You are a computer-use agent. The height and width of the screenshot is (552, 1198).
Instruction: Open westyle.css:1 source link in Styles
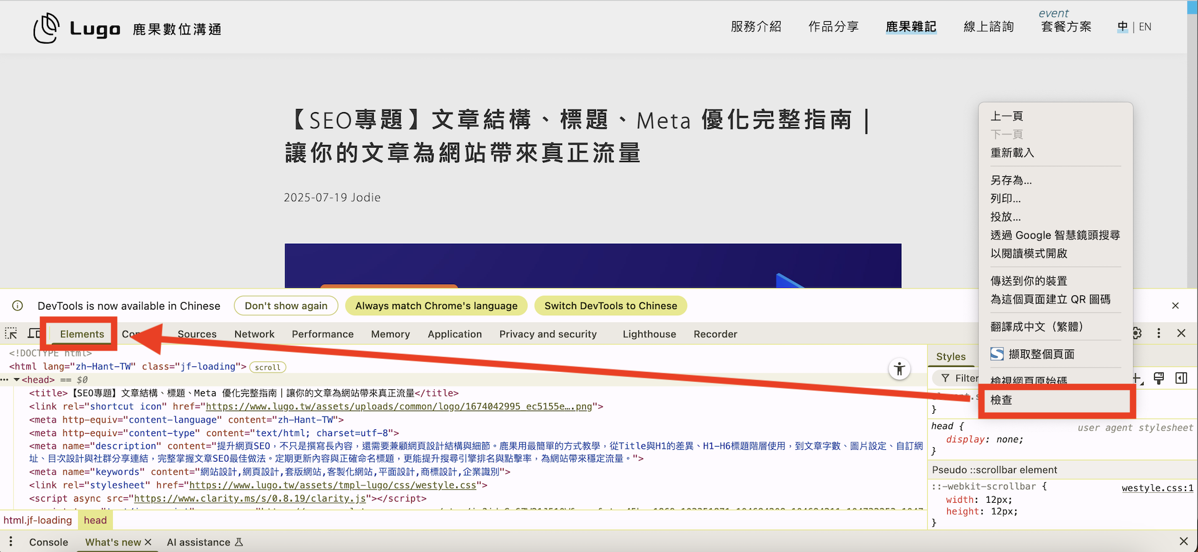click(x=1157, y=488)
